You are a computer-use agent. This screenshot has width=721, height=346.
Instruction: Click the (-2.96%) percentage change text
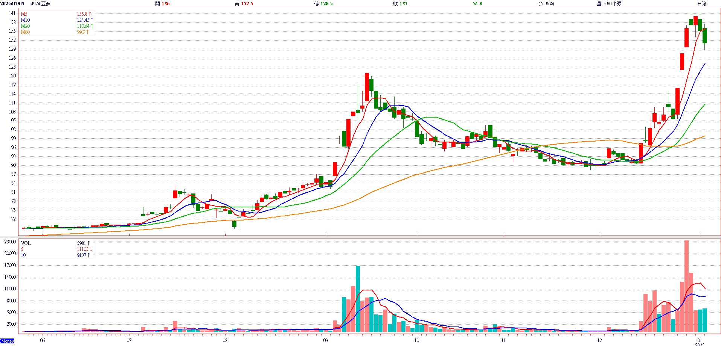click(546, 4)
